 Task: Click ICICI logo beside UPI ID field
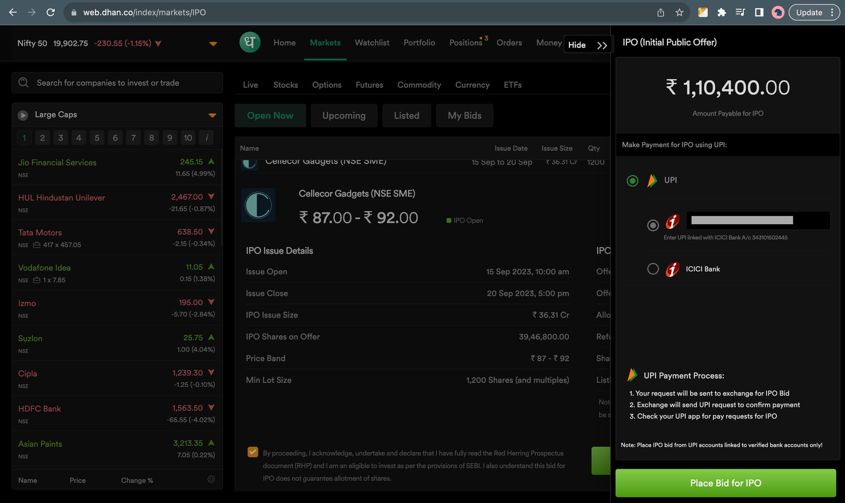pos(672,221)
